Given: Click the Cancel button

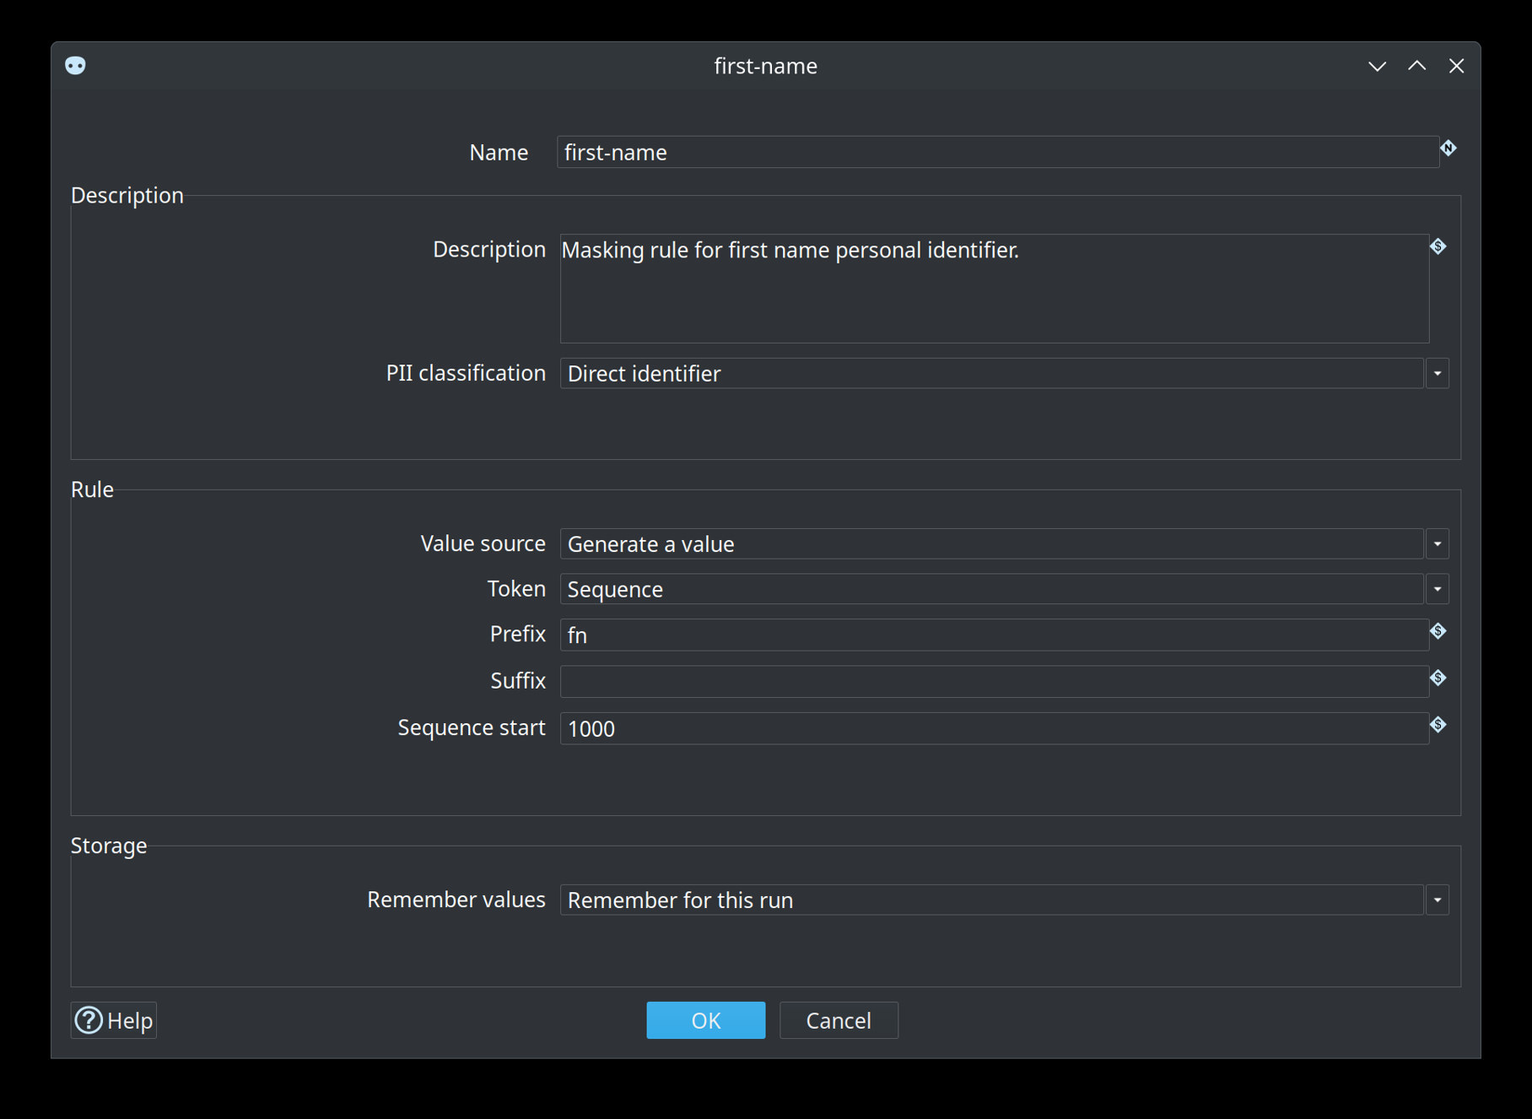Looking at the screenshot, I should pos(839,1020).
